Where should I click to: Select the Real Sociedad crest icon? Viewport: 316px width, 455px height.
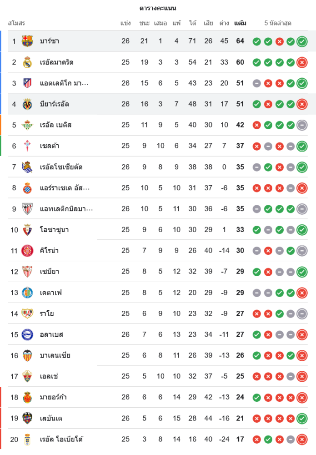click(x=27, y=167)
